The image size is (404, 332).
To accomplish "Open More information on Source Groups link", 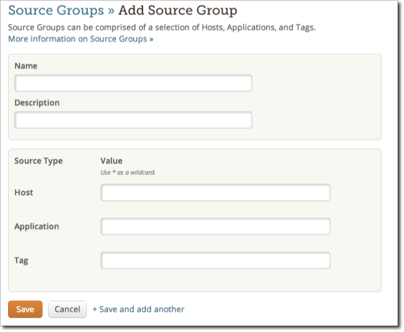I will click(80, 39).
